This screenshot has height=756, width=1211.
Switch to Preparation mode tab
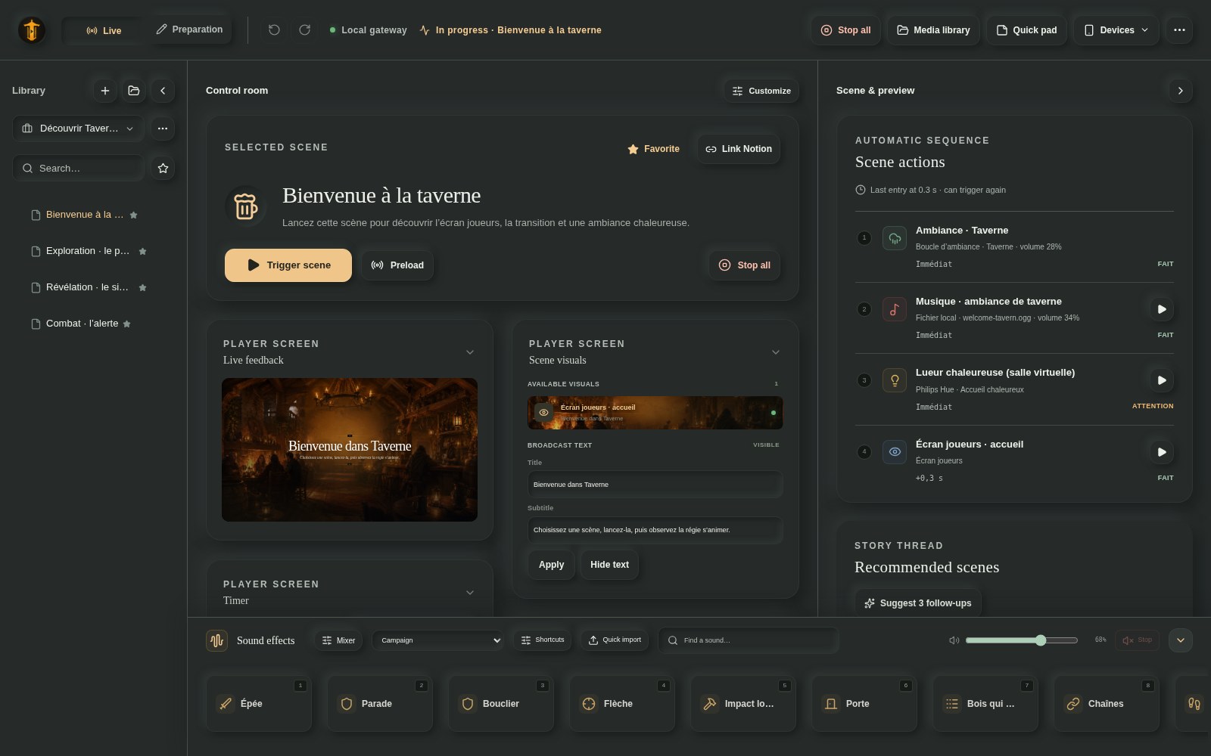pos(189,29)
